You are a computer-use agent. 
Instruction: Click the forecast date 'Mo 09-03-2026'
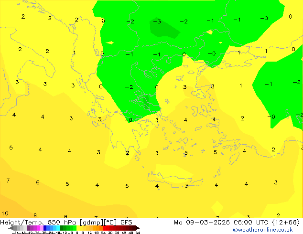(x=202, y=223)
